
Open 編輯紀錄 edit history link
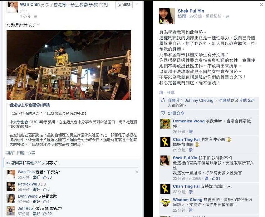point(213,16)
